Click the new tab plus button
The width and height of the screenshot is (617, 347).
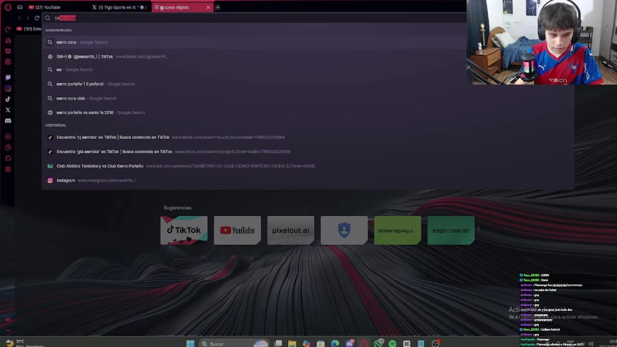click(217, 7)
